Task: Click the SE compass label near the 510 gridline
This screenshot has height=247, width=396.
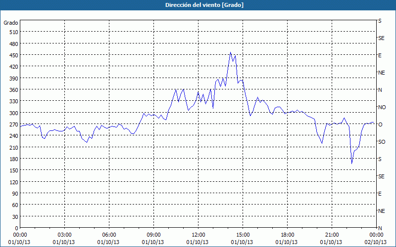Action: [381, 39]
